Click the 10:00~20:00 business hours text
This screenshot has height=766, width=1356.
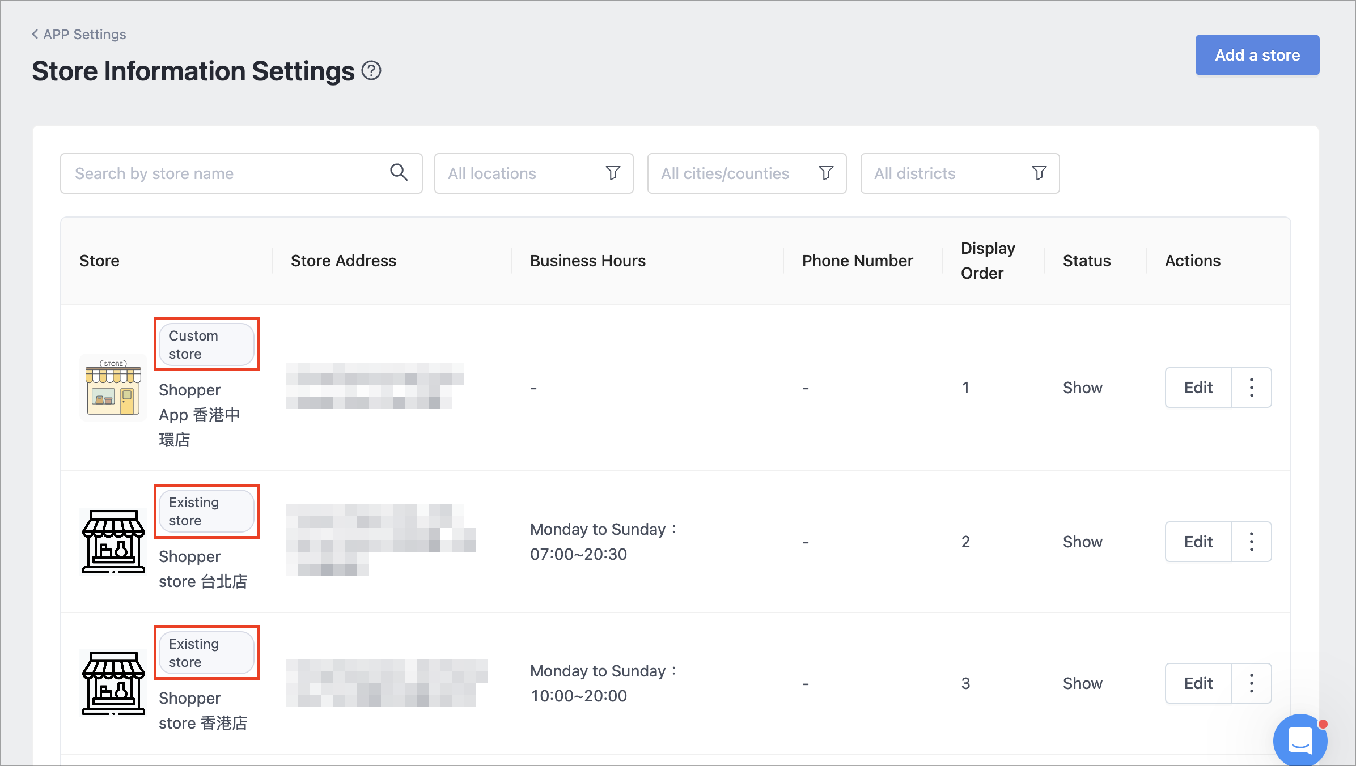[578, 696]
